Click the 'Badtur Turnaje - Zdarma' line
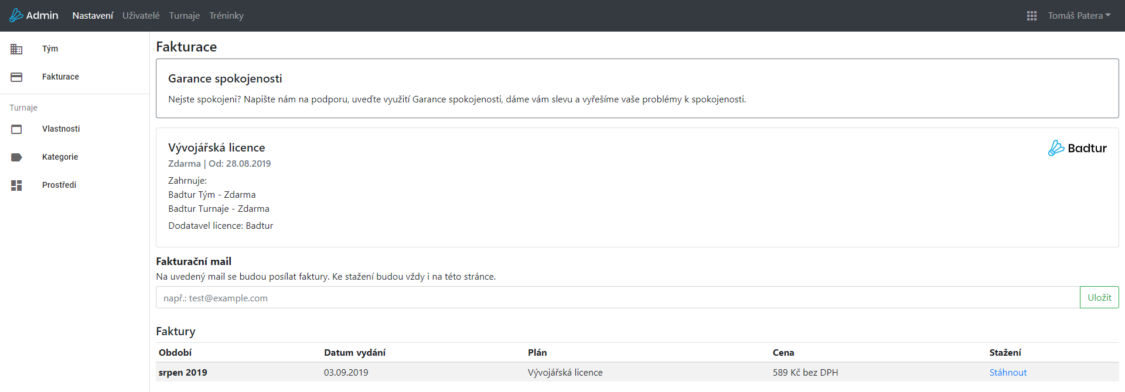The height and width of the screenshot is (392, 1125). tap(219, 208)
